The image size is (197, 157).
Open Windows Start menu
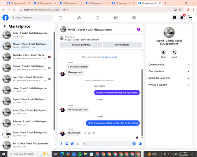click(x=4, y=154)
